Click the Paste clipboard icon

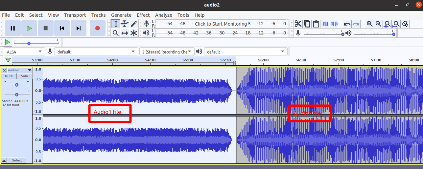coord(316,24)
